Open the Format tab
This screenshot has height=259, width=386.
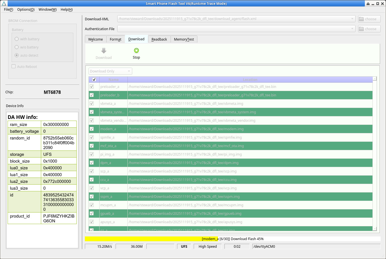tap(115, 39)
